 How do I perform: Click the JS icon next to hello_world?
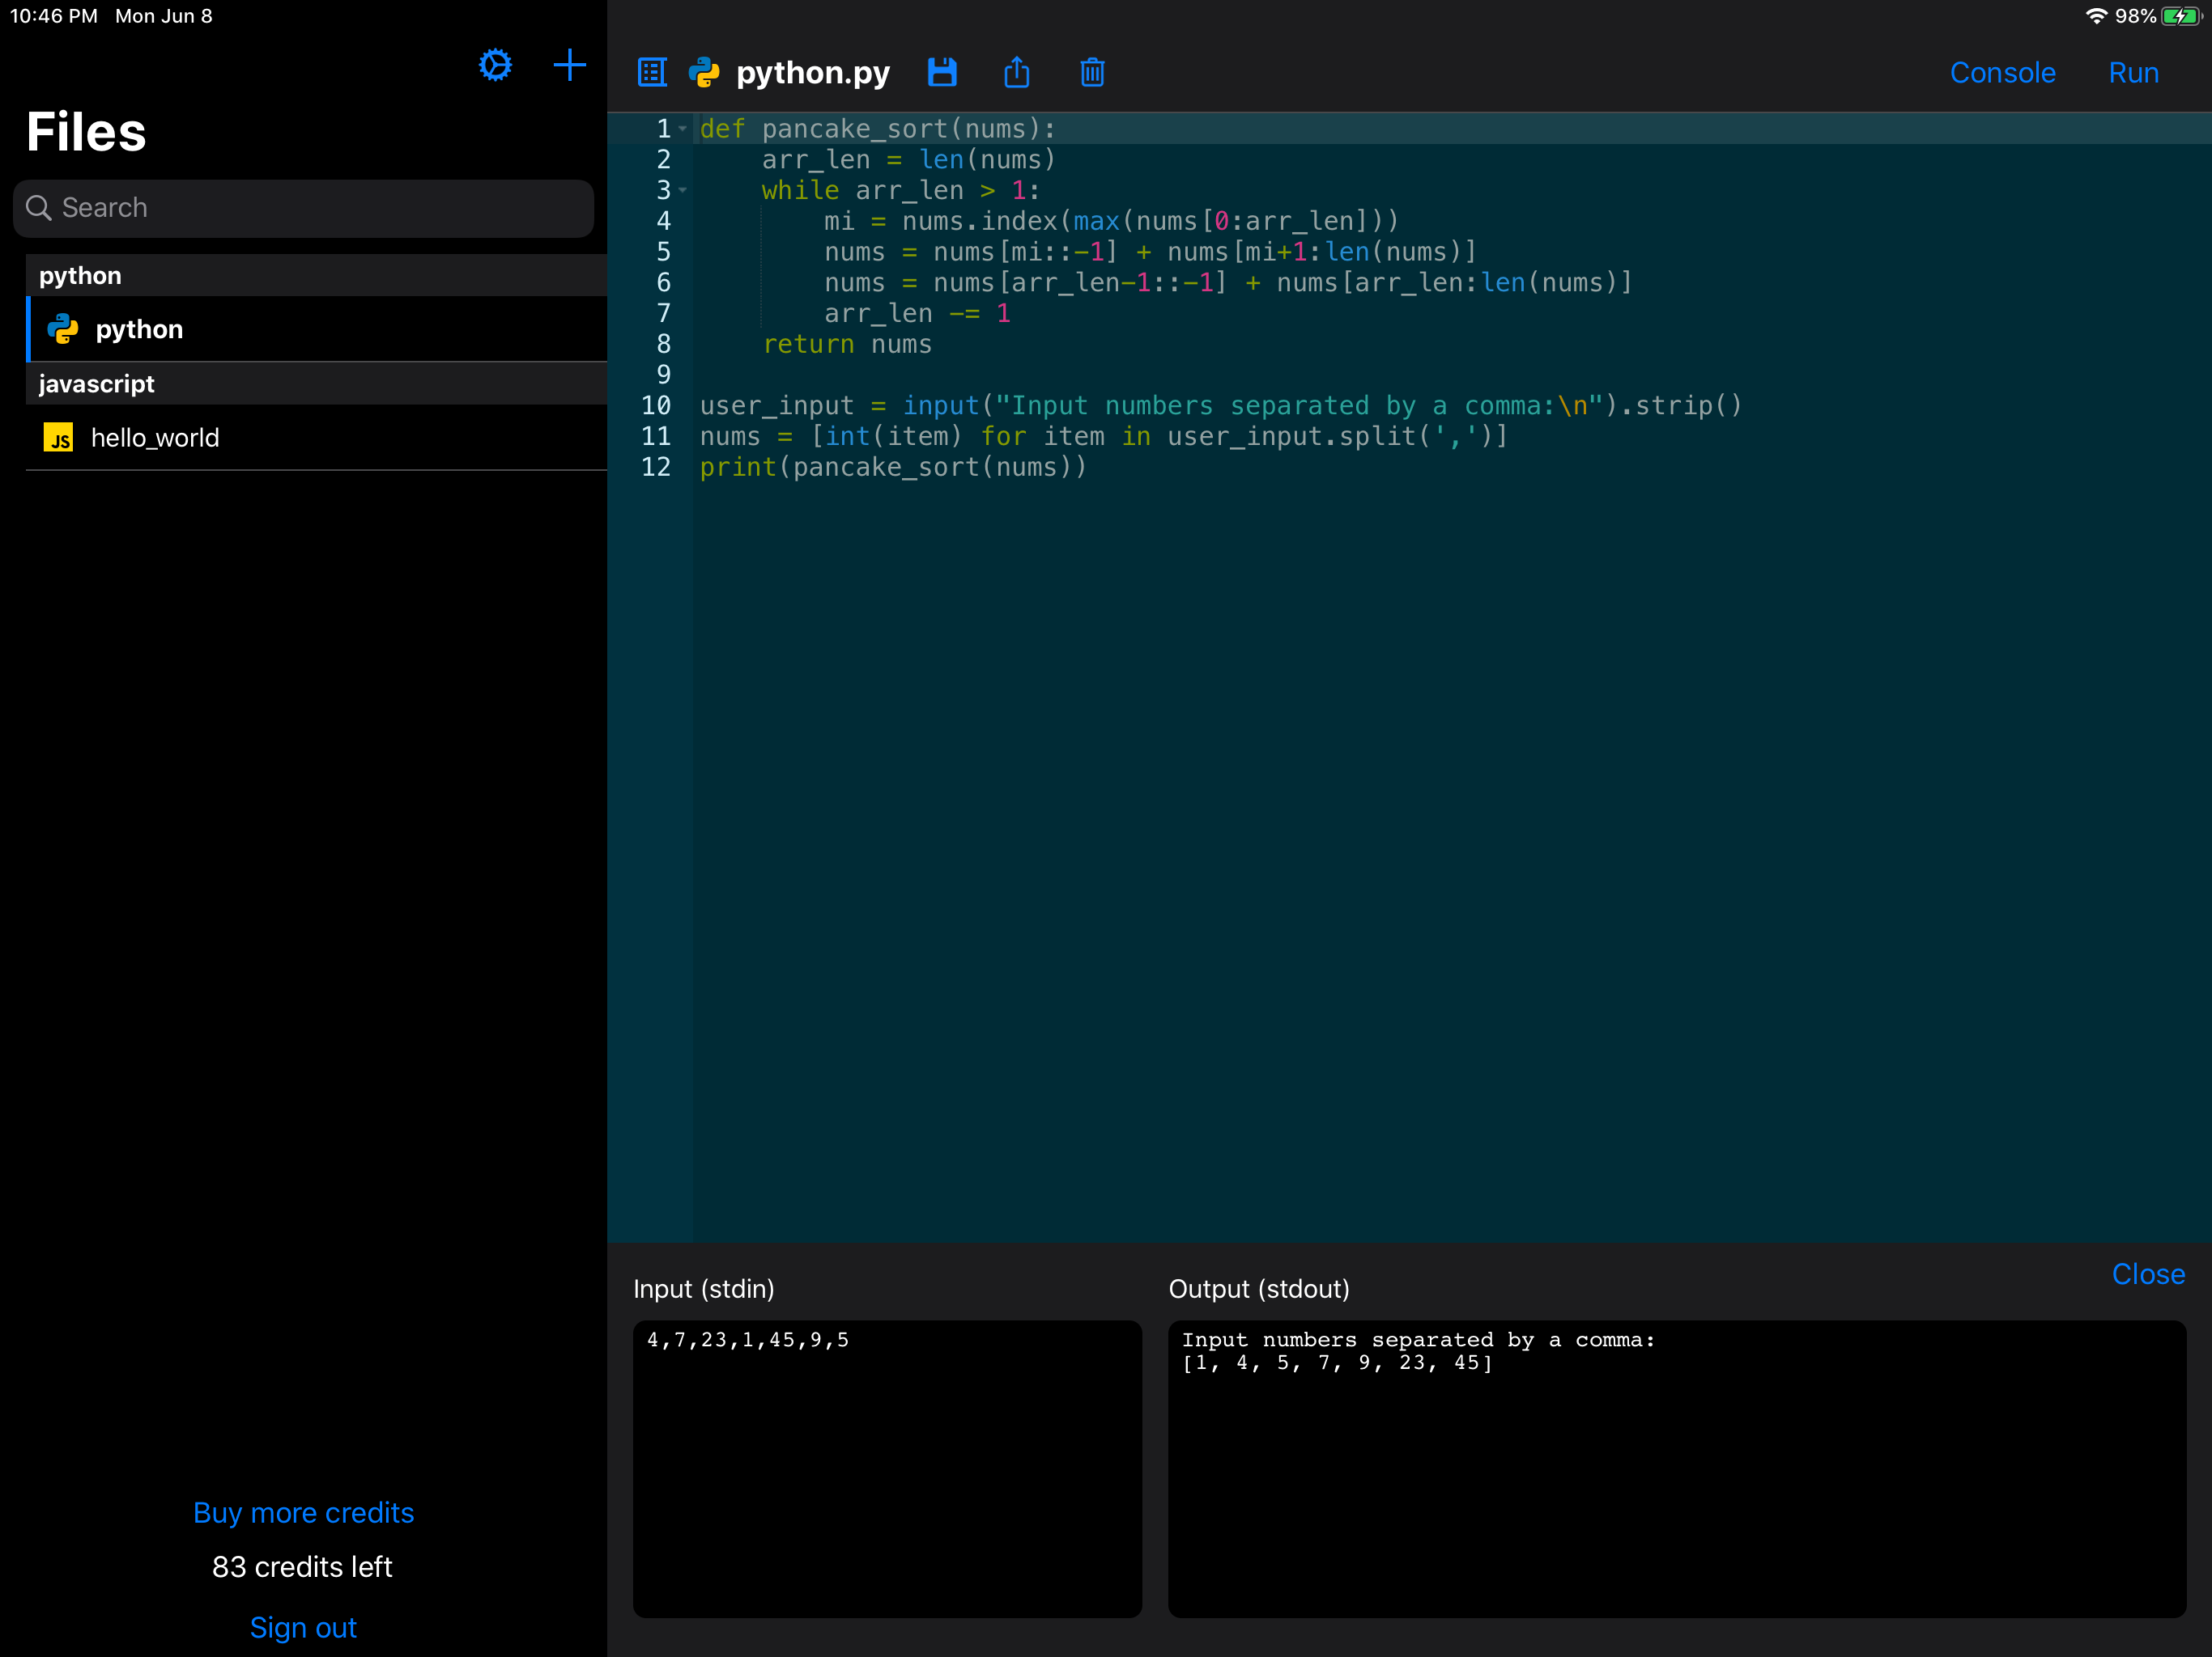pos(58,438)
